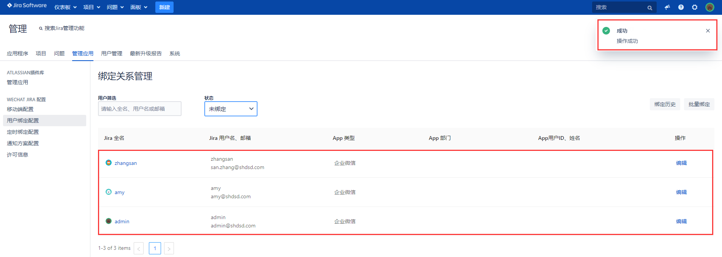Open the feedback megaphone icon

tap(667, 7)
